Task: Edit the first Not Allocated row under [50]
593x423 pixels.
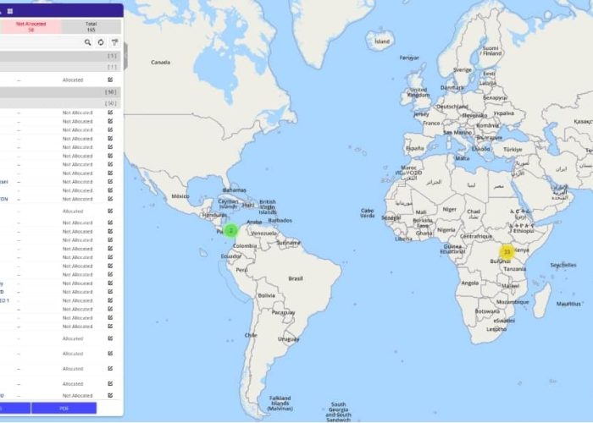Action: (110, 113)
